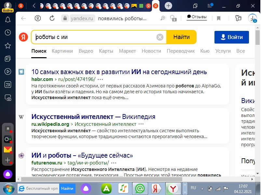
Task: Open network signal icon in system tray
Action: (218, 189)
